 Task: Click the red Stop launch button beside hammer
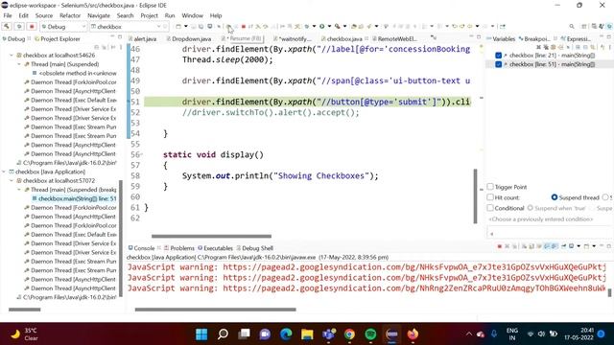click(32, 27)
